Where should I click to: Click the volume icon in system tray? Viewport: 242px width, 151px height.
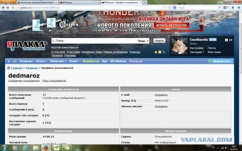click(x=226, y=148)
